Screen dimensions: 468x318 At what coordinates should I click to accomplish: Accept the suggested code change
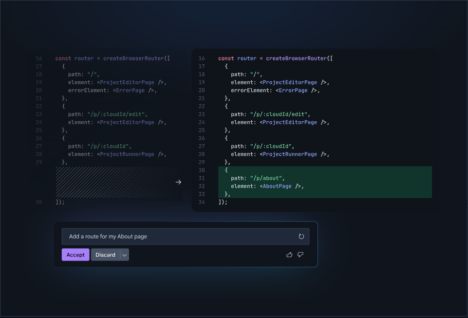tap(75, 255)
